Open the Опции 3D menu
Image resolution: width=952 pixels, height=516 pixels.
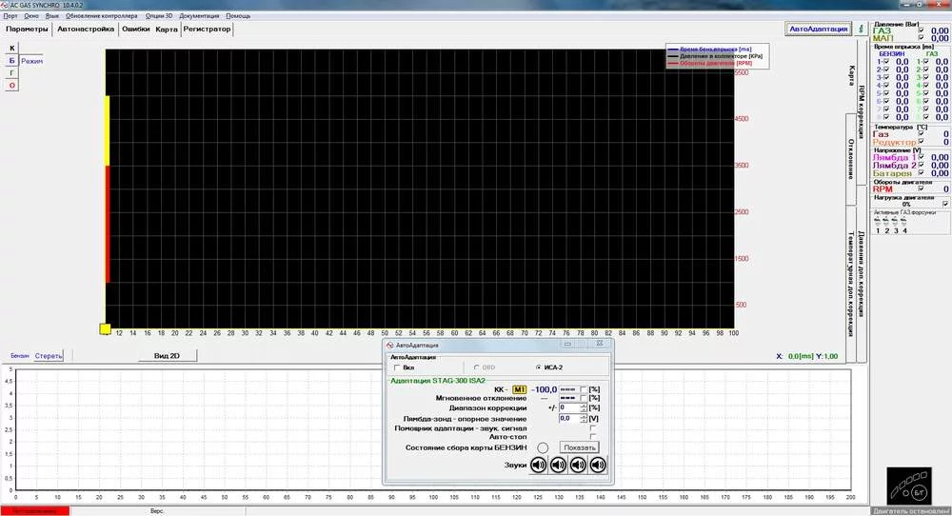pos(157,16)
